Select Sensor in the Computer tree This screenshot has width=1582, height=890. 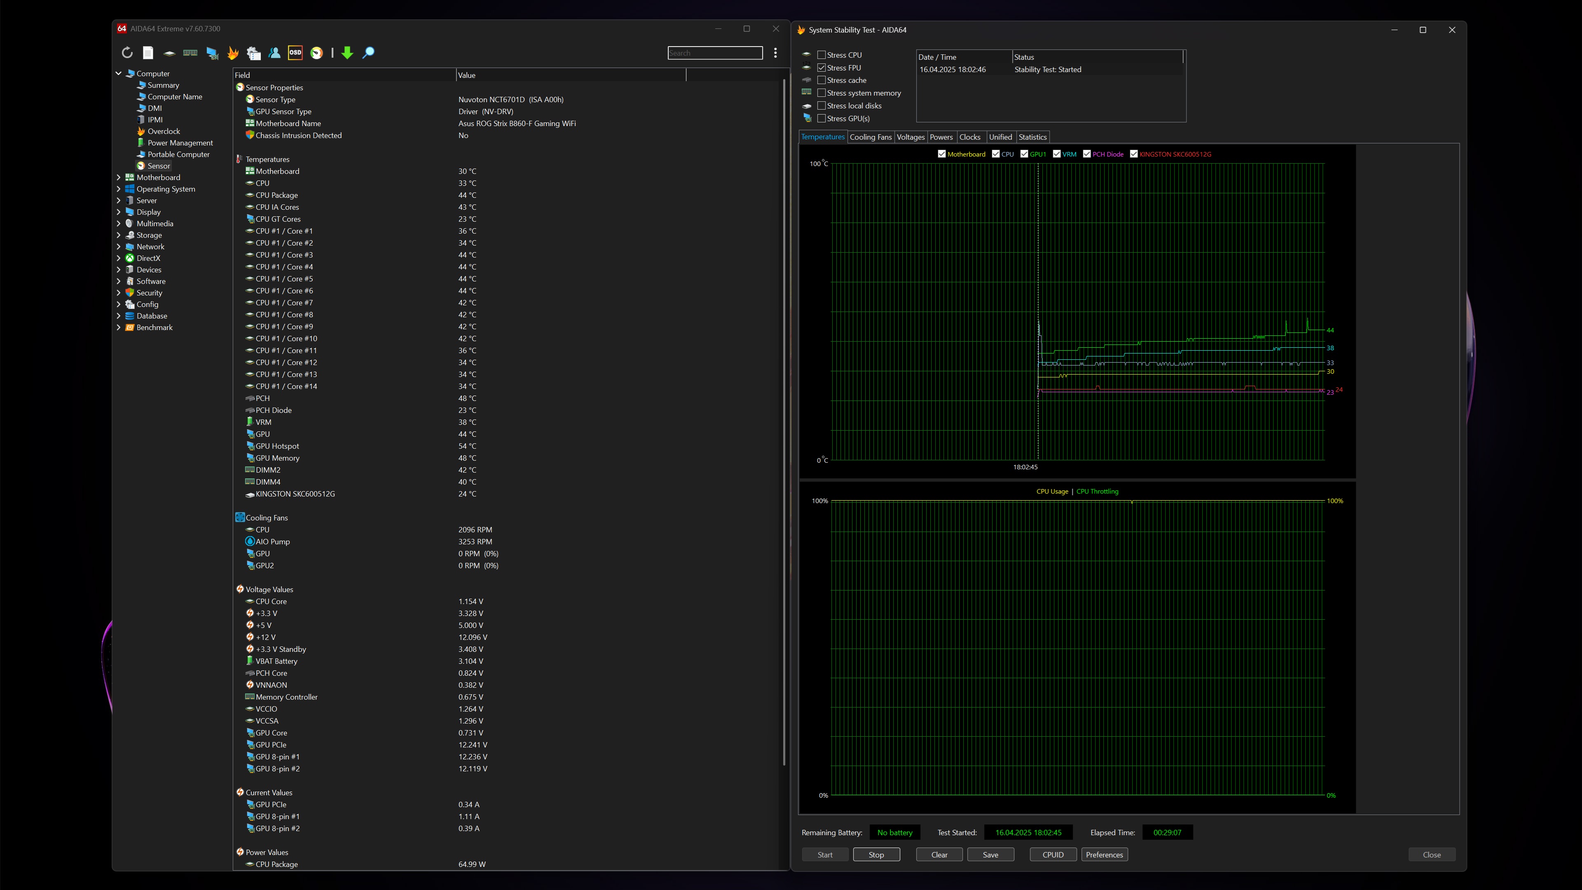point(159,166)
